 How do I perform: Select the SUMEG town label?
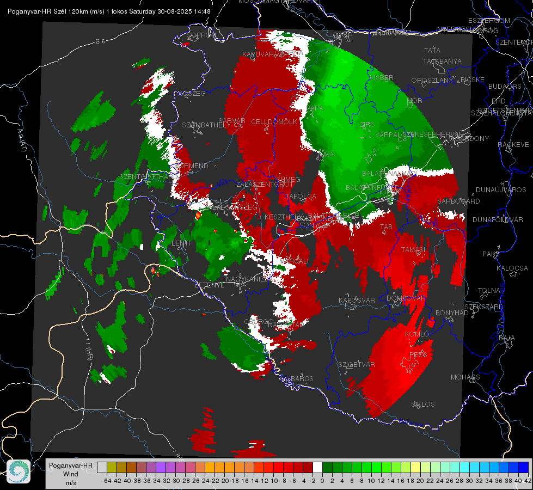[x=288, y=180]
